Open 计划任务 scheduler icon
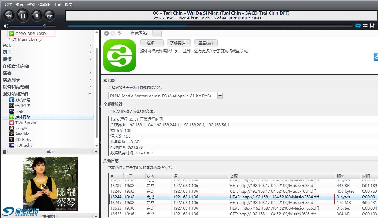Viewport: 378px width, 218px height. point(12,106)
